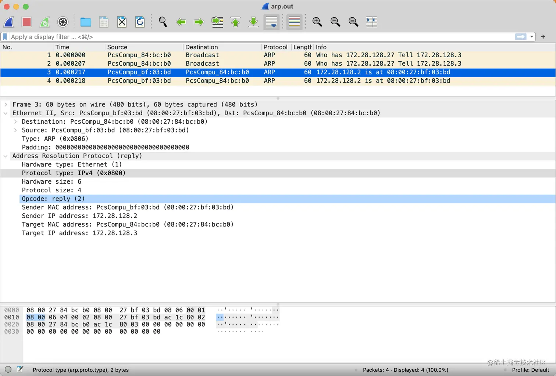Click highlighted bytes 08 00 at offset 0010
The height and width of the screenshot is (376, 556).
pyautogui.click(x=36, y=317)
